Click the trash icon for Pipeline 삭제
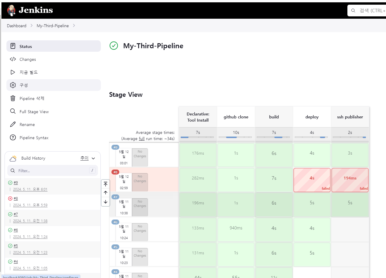This screenshot has width=386, height=278. click(13, 98)
